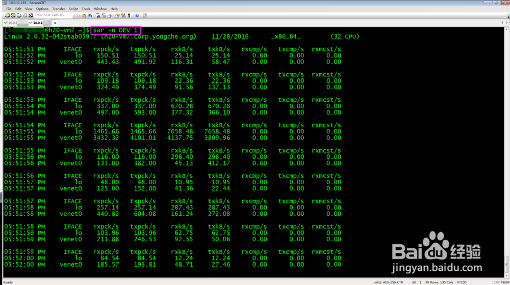Click the '39 Rows, 135 Cols' status entry
This screenshot has width=510, height=285.
point(439,282)
